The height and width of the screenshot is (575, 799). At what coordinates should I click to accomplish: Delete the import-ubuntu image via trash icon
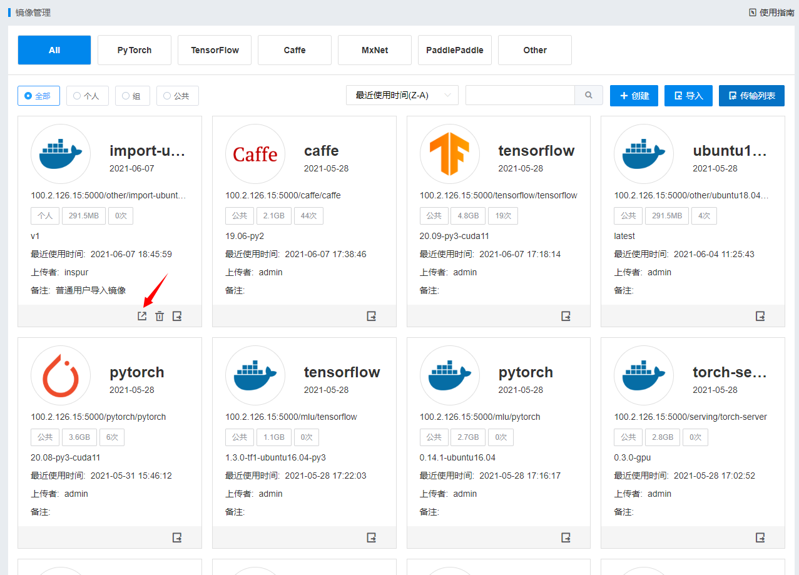(x=160, y=316)
